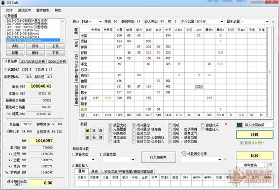Select the 蛮 barbarian class button
The height and width of the screenshot is (190, 279).
coord(88,130)
